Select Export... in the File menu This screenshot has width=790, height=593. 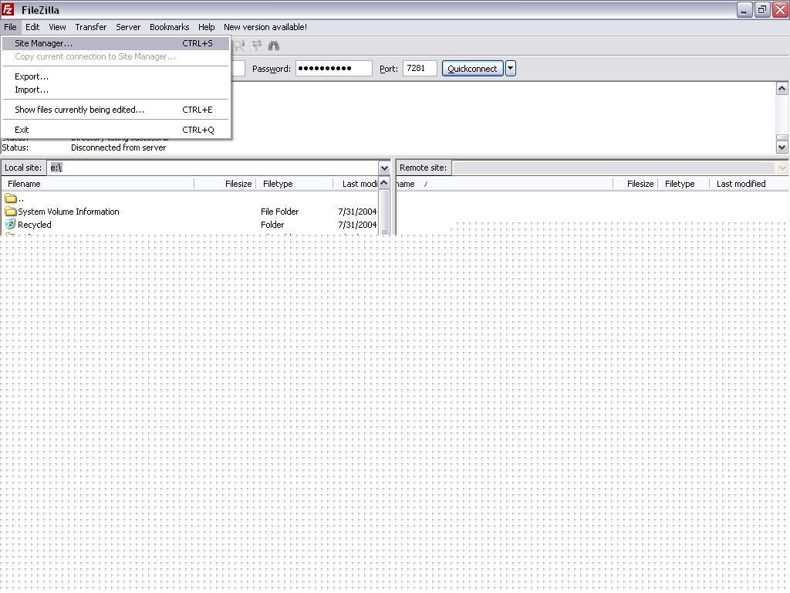point(116,76)
